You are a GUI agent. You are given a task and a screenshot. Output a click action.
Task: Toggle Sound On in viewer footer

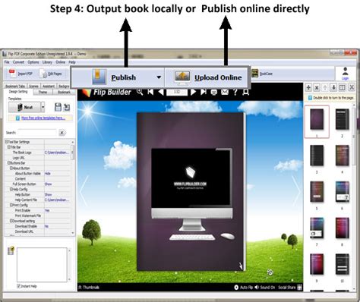click(x=265, y=288)
